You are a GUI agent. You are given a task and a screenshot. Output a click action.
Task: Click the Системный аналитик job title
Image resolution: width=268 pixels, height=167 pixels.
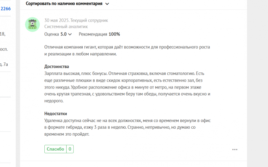click(x=66, y=26)
